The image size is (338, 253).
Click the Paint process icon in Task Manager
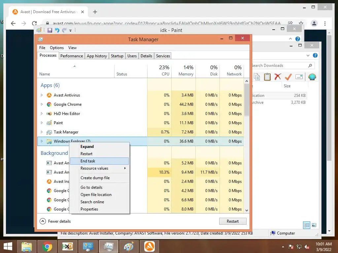click(49, 123)
